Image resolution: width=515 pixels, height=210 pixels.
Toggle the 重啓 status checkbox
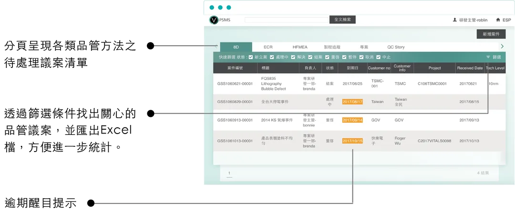327,57
